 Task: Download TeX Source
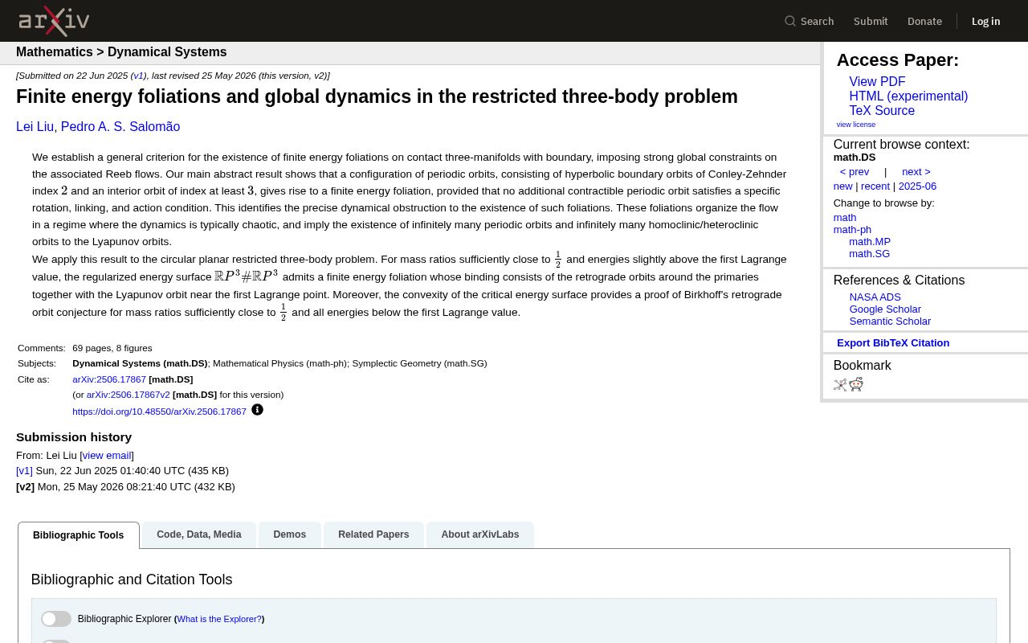coord(882,111)
